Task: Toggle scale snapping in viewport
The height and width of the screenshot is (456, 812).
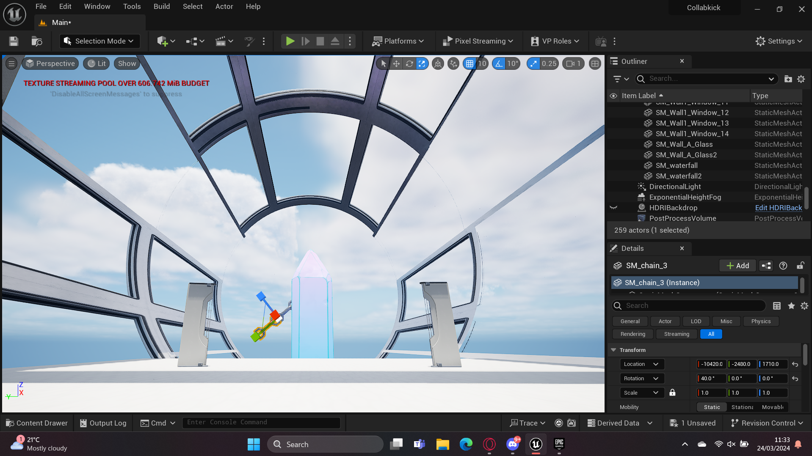Action: (533, 63)
